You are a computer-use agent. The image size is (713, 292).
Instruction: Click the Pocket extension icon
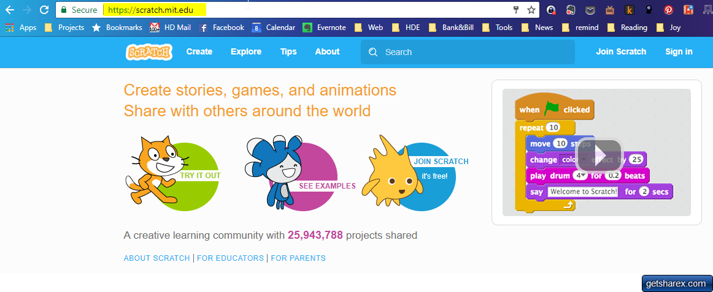(x=590, y=10)
